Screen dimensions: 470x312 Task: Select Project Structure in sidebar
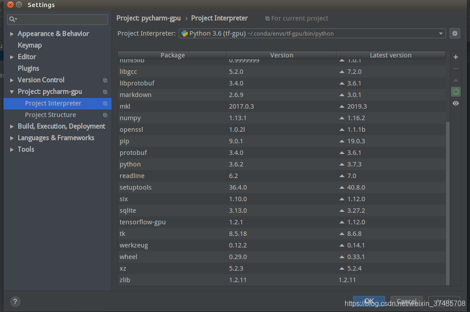57,115
